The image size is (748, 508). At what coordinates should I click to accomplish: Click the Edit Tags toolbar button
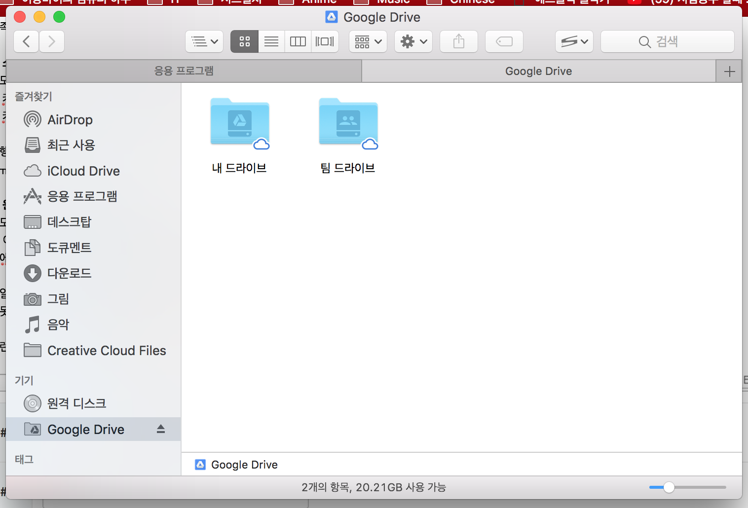coord(504,41)
